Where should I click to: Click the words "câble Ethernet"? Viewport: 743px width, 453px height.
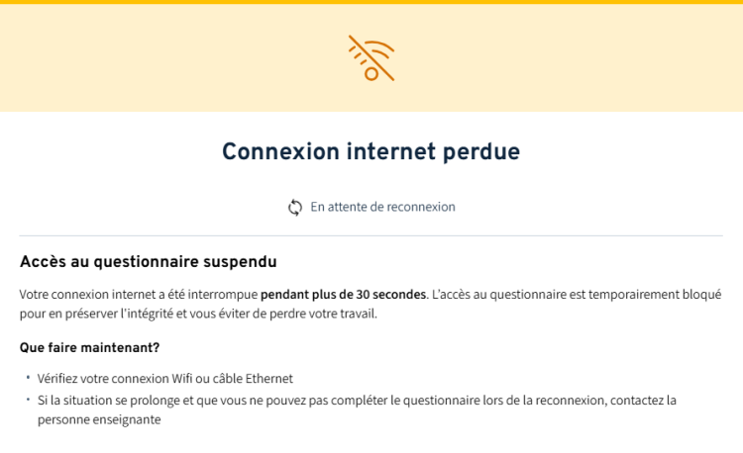(256, 379)
